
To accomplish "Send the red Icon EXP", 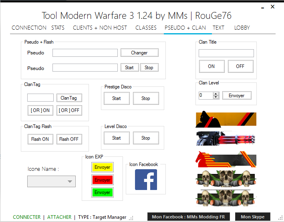I will [102, 180].
